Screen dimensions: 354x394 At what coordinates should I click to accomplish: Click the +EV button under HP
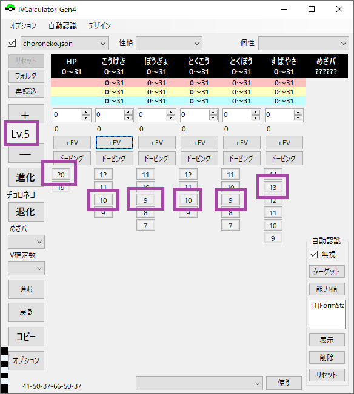tap(72, 143)
